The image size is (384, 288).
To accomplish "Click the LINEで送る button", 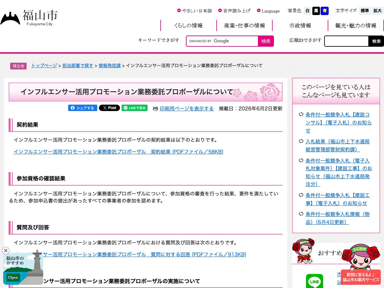I will click(x=134, y=108).
